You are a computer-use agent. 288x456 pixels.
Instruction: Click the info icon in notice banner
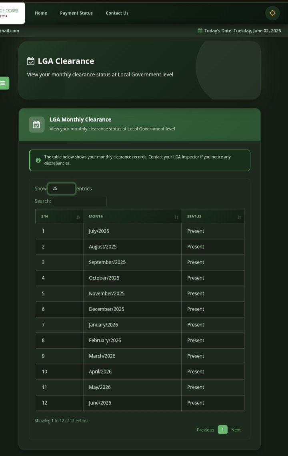pos(38,160)
